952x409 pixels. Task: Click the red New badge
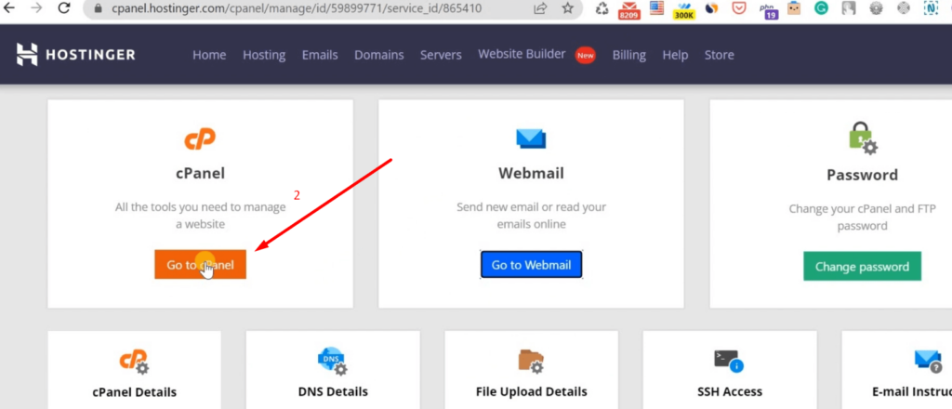586,55
